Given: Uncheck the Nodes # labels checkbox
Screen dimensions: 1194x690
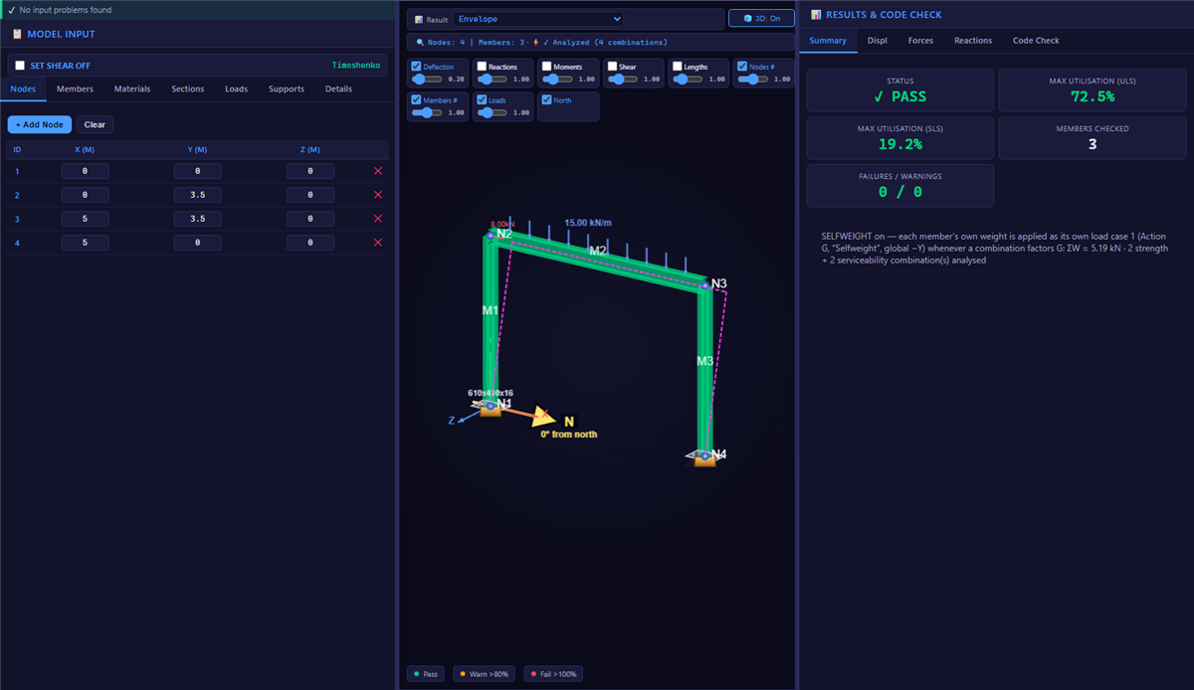Looking at the screenshot, I should pos(742,67).
